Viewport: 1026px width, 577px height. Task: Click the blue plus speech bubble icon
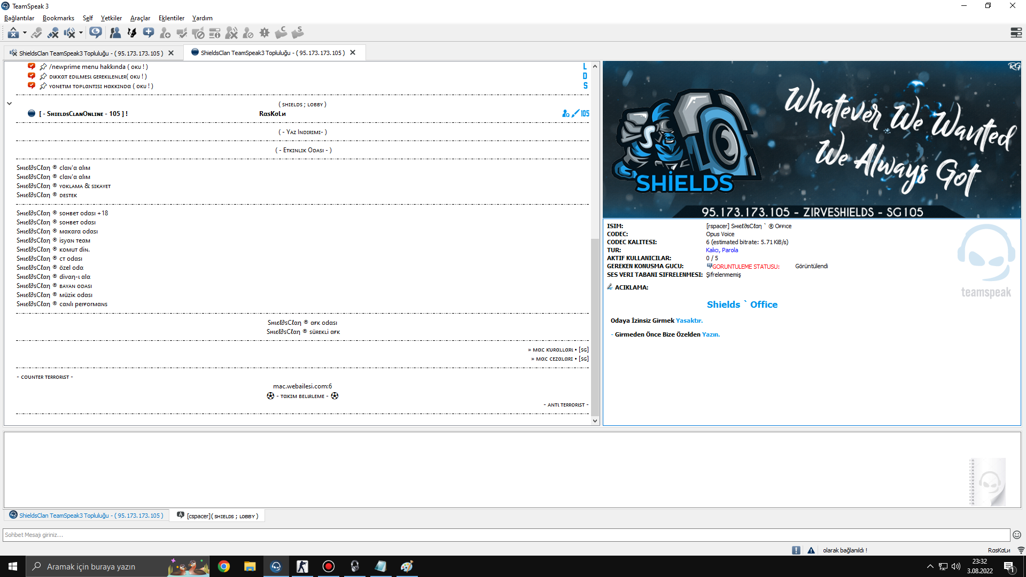tap(149, 33)
